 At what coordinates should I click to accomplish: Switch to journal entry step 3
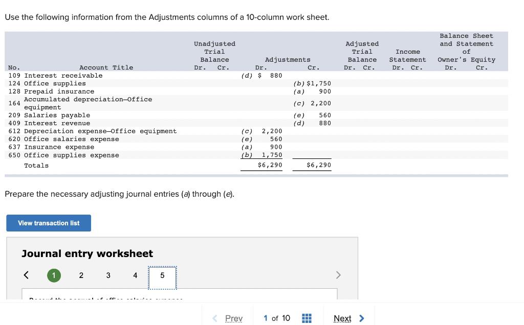108,275
